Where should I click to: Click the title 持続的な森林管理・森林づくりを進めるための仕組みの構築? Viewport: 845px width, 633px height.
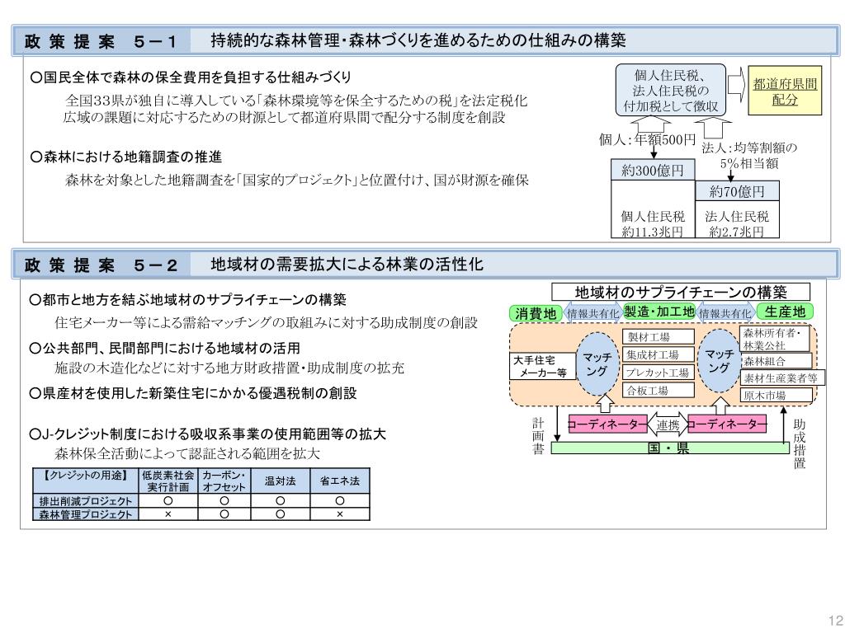pyautogui.click(x=418, y=40)
